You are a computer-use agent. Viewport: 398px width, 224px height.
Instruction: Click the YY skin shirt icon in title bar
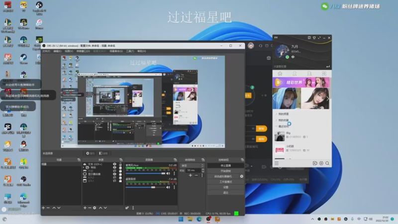[x=314, y=38]
